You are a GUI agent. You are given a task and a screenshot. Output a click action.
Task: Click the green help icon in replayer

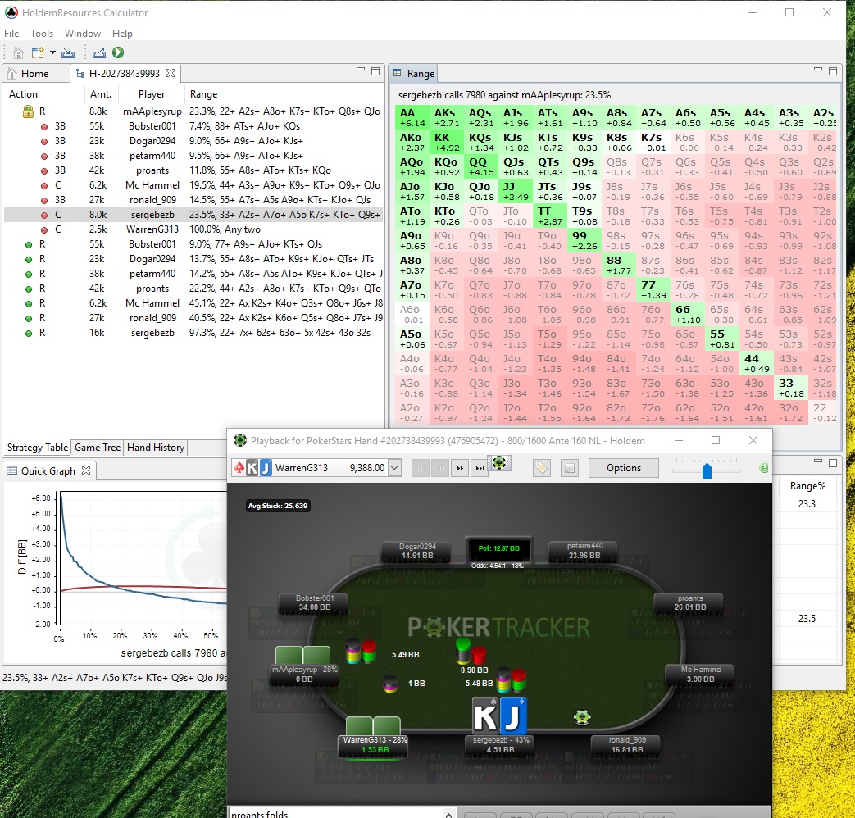point(764,467)
